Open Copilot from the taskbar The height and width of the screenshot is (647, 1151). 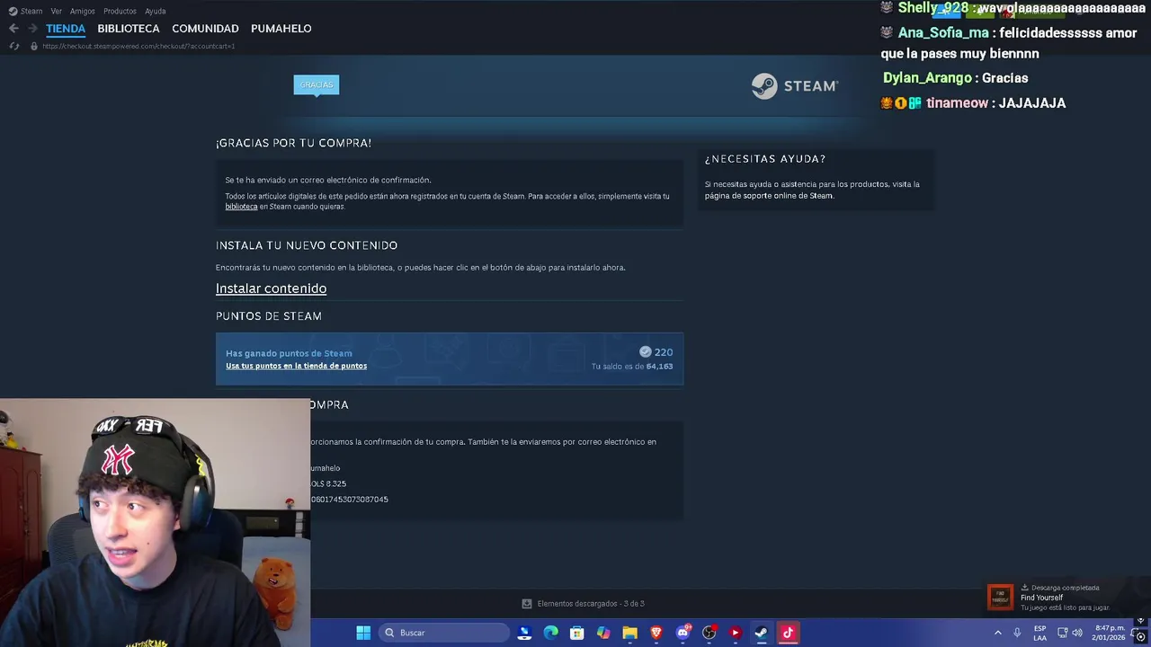[603, 633]
